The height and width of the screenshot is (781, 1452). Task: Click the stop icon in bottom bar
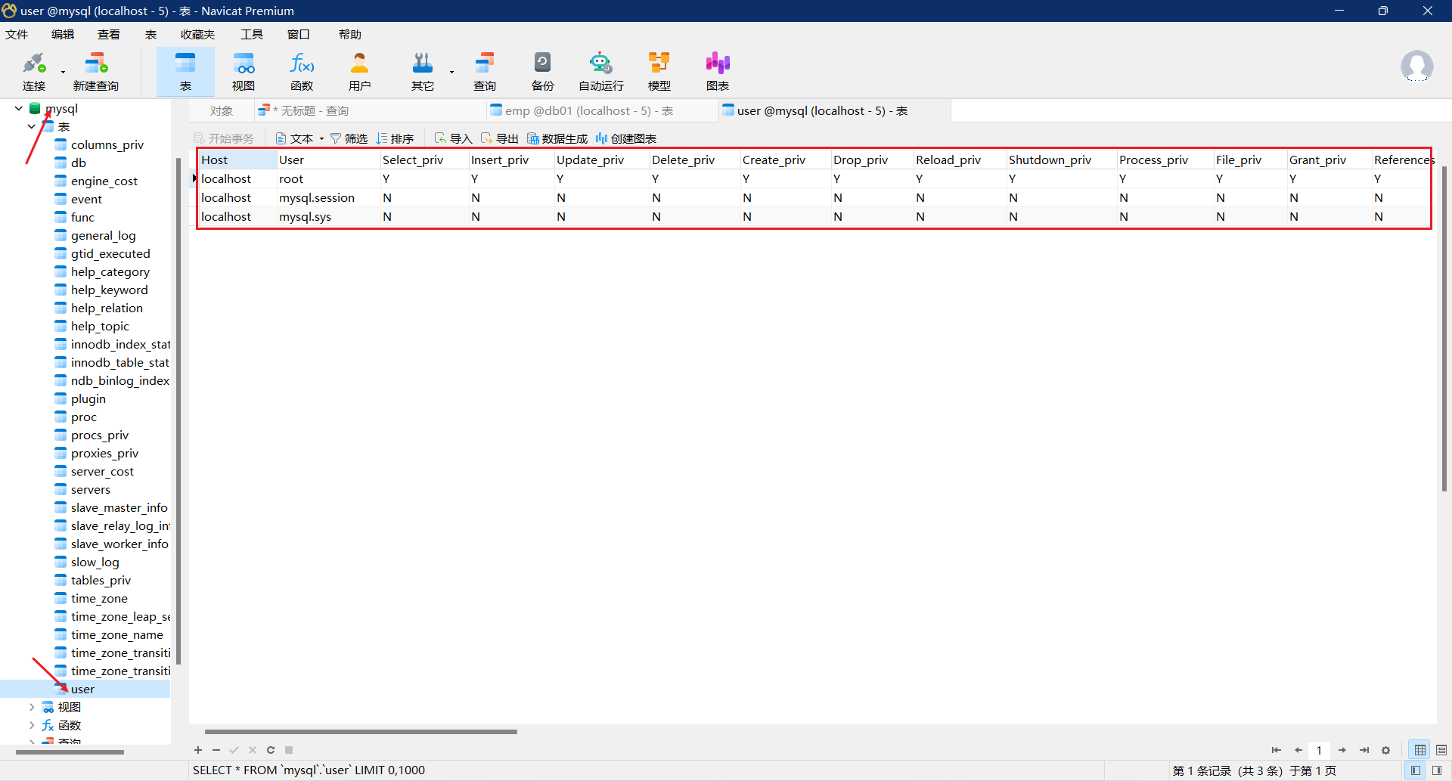click(289, 750)
